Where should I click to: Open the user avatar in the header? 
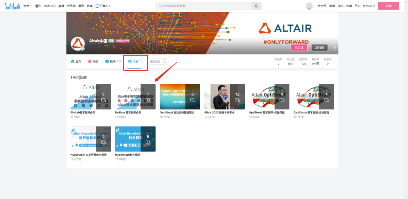click(309, 6)
